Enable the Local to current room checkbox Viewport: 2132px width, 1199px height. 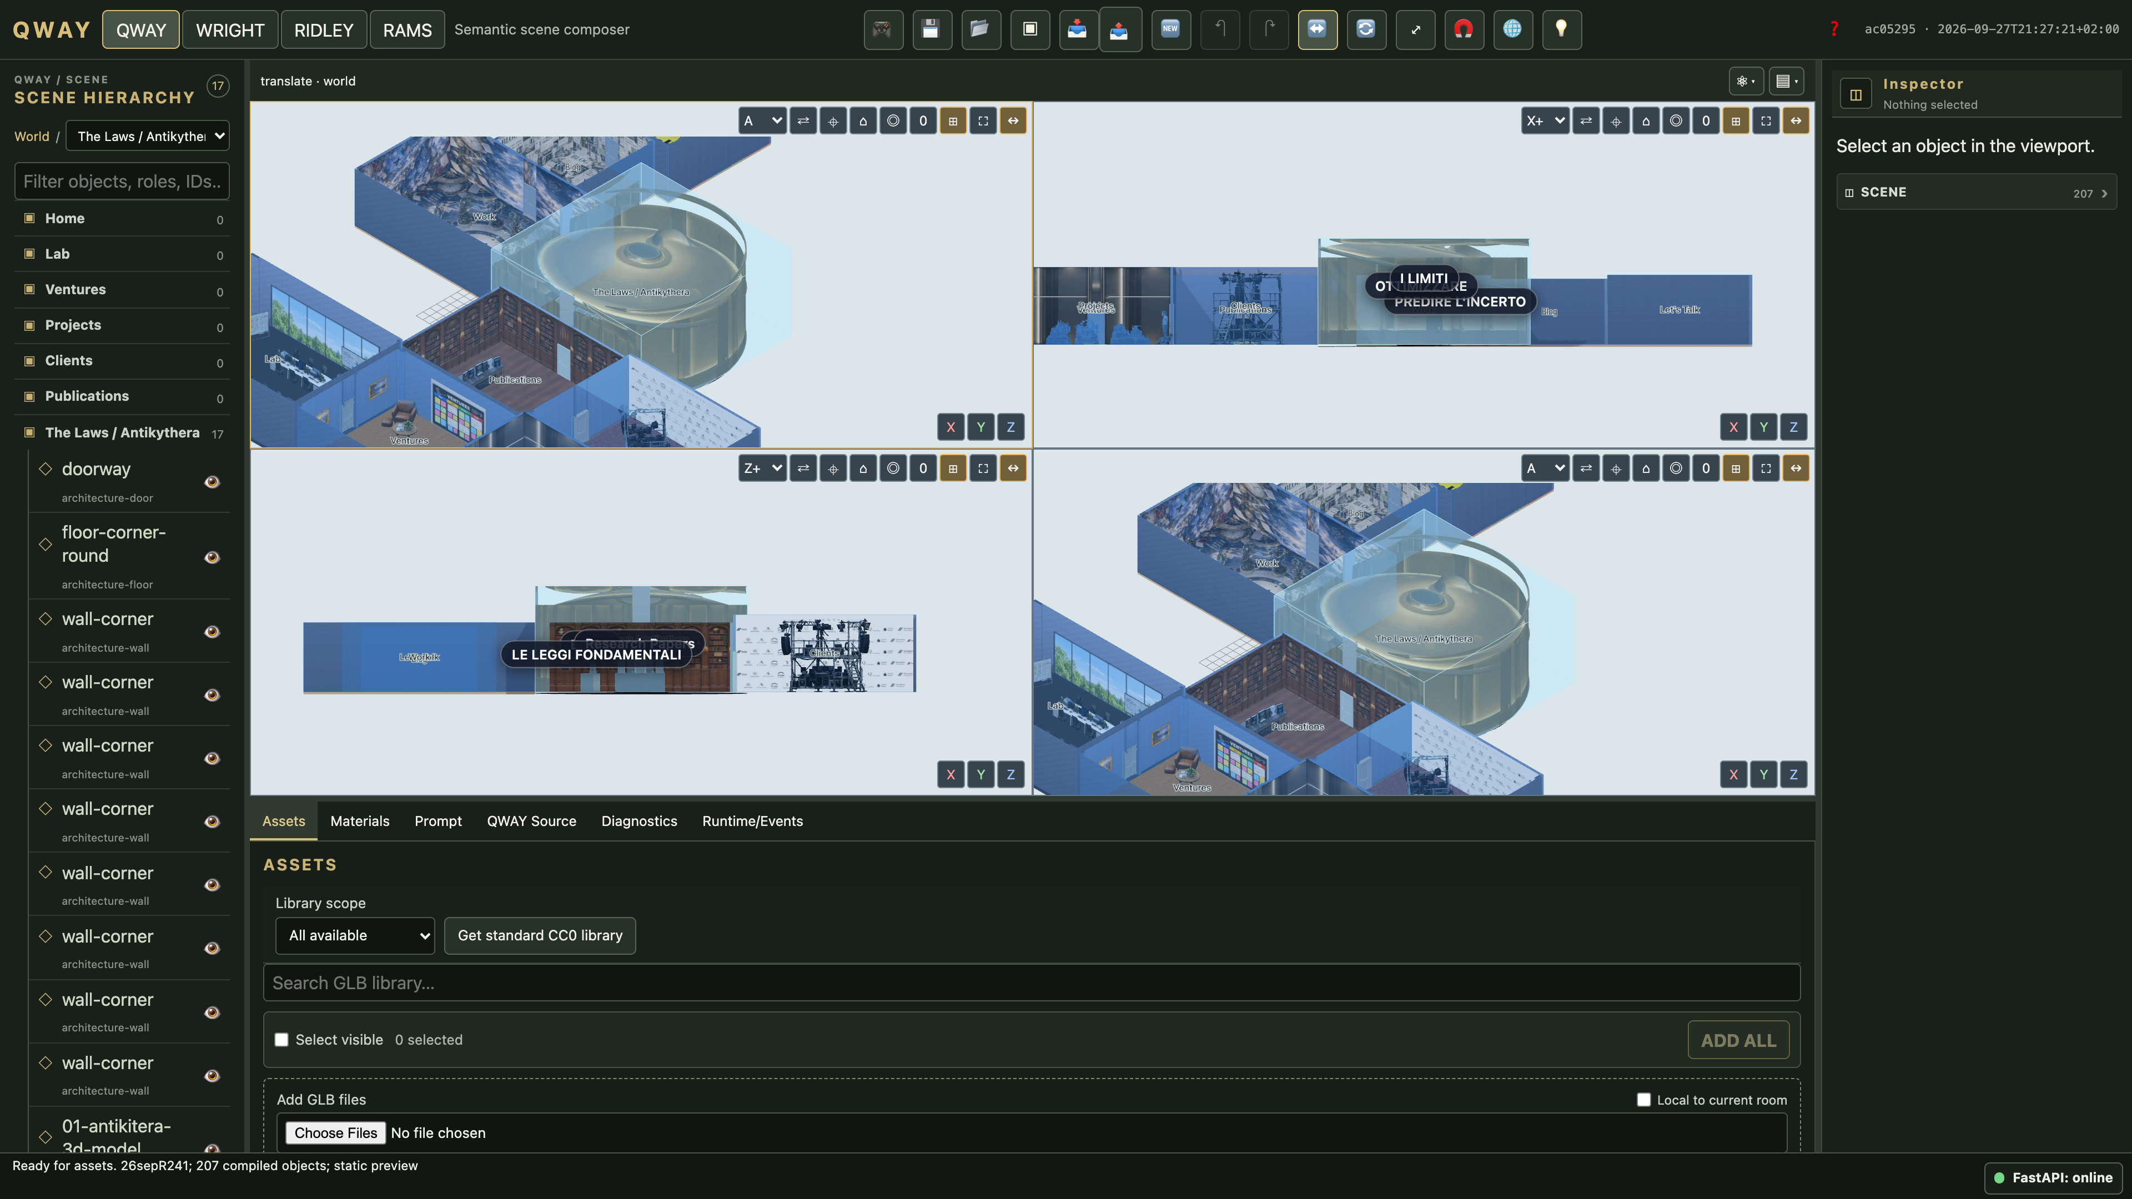coord(1643,1100)
